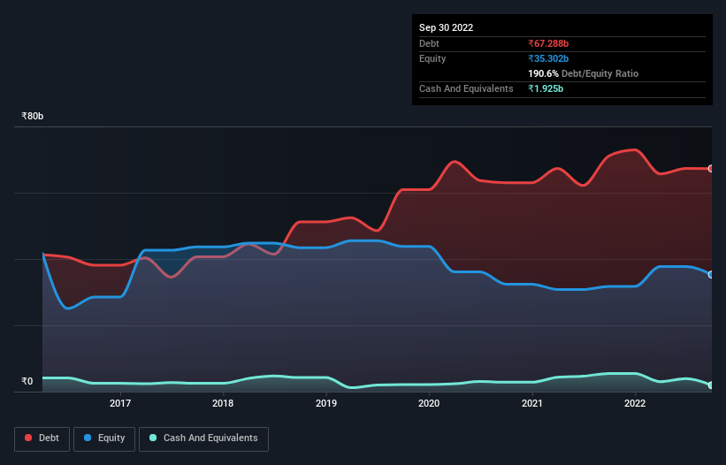
Task: Click the 2022 axis label
Action: (x=635, y=403)
